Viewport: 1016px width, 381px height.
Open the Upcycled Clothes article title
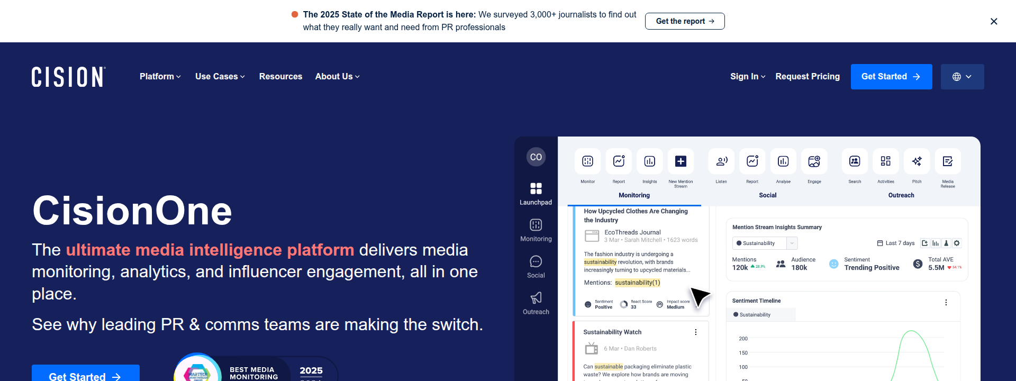click(x=636, y=215)
